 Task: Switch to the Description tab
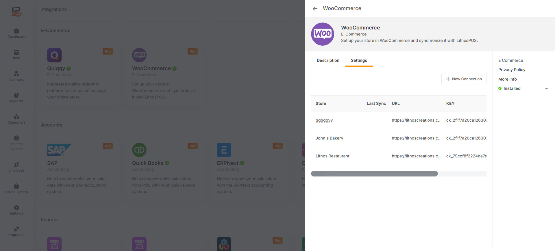[x=328, y=60]
